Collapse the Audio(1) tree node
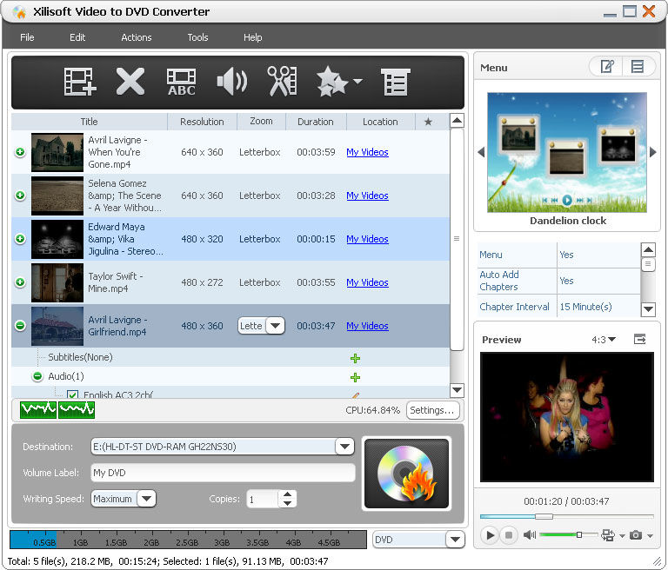Viewport: 668px width, 570px height. point(37,376)
